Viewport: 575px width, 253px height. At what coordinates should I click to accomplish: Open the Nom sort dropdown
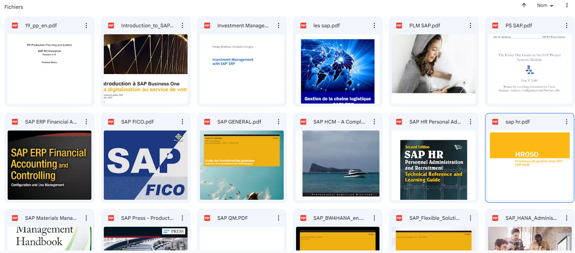[545, 5]
